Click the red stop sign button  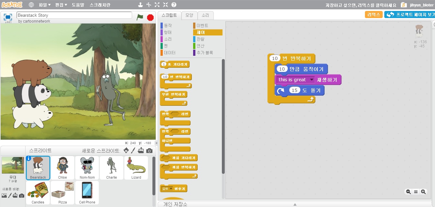(x=150, y=17)
